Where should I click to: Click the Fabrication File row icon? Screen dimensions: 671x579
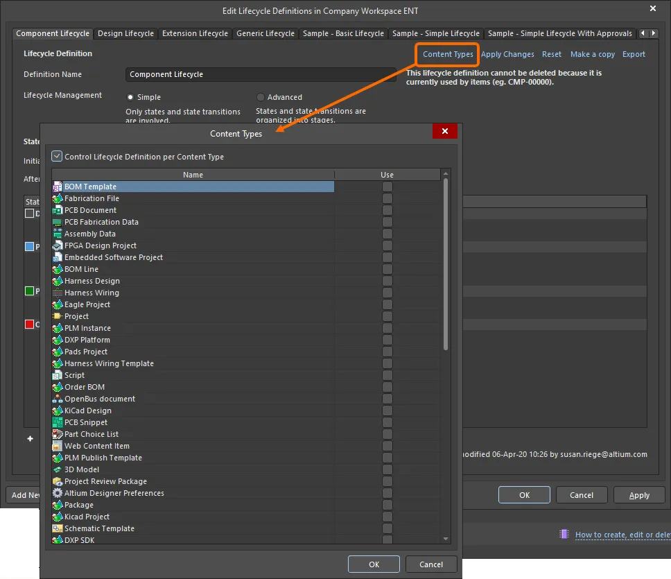(x=58, y=198)
